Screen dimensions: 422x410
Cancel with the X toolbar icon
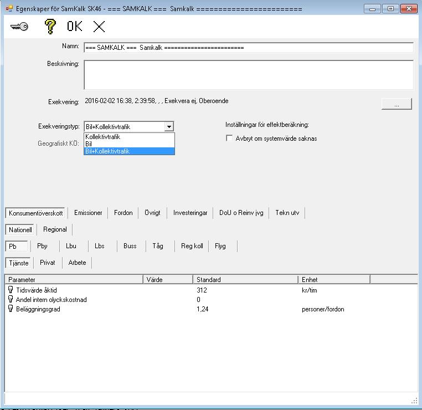tap(99, 27)
